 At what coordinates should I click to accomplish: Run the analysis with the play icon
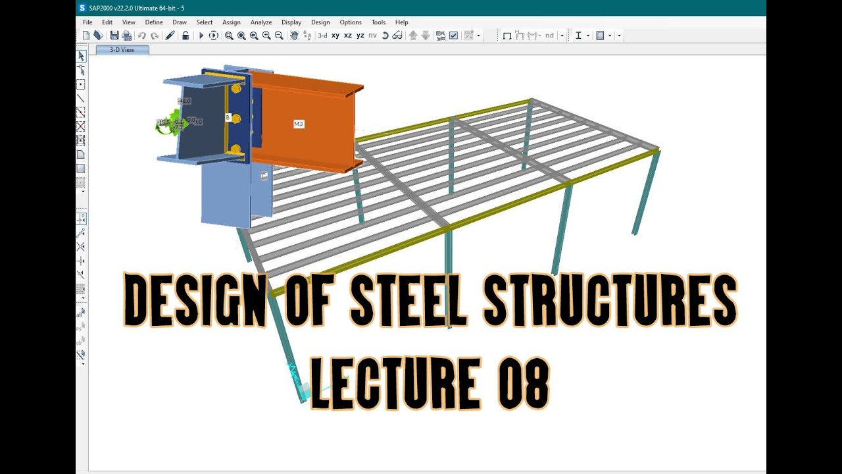pos(201,36)
